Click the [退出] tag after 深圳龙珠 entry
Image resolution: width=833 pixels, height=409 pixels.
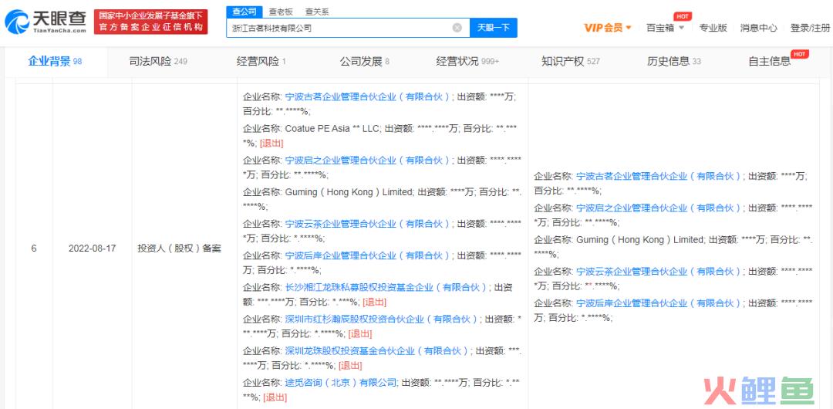click(350, 366)
